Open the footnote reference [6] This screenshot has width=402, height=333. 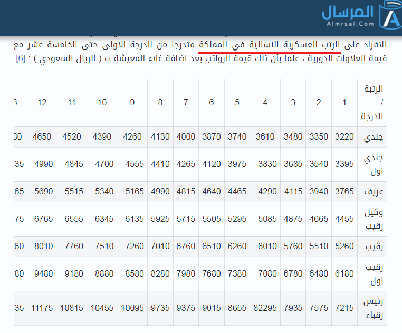(21, 58)
